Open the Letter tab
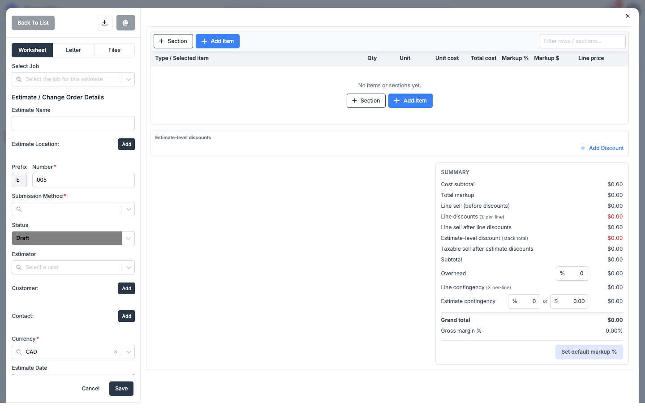The width and height of the screenshot is (645, 411). pyautogui.click(x=73, y=50)
